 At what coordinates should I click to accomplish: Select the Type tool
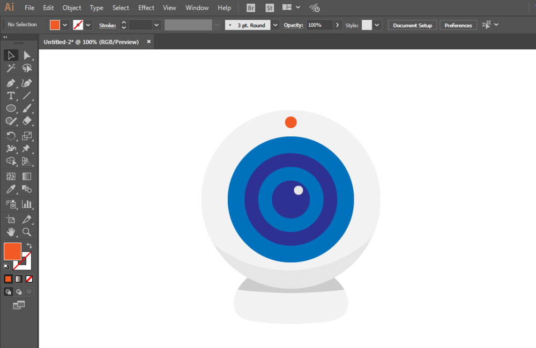click(x=11, y=96)
